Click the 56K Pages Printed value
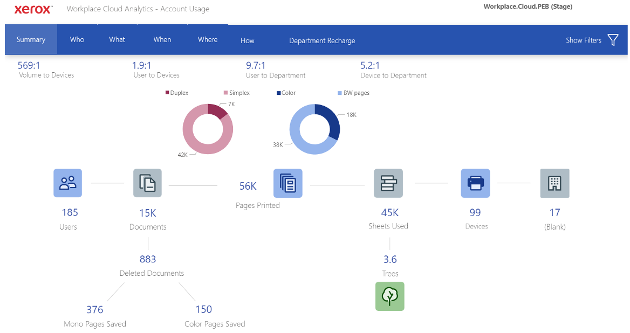 pyautogui.click(x=248, y=186)
